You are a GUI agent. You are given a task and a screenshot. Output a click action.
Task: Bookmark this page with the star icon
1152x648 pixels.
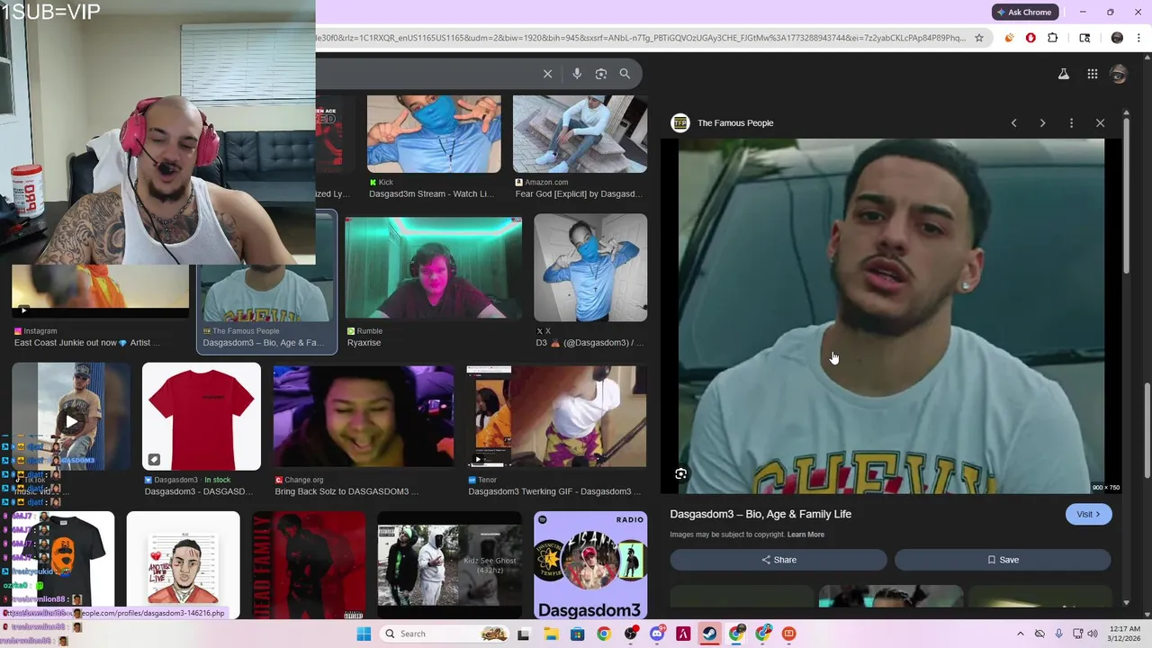(979, 38)
